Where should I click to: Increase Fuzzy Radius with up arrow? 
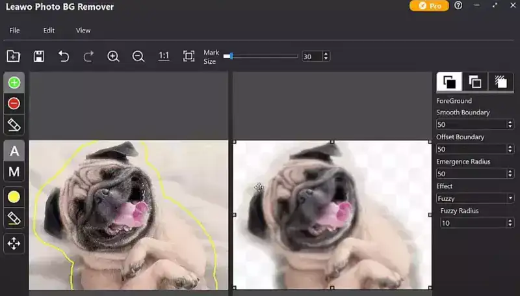(510, 221)
